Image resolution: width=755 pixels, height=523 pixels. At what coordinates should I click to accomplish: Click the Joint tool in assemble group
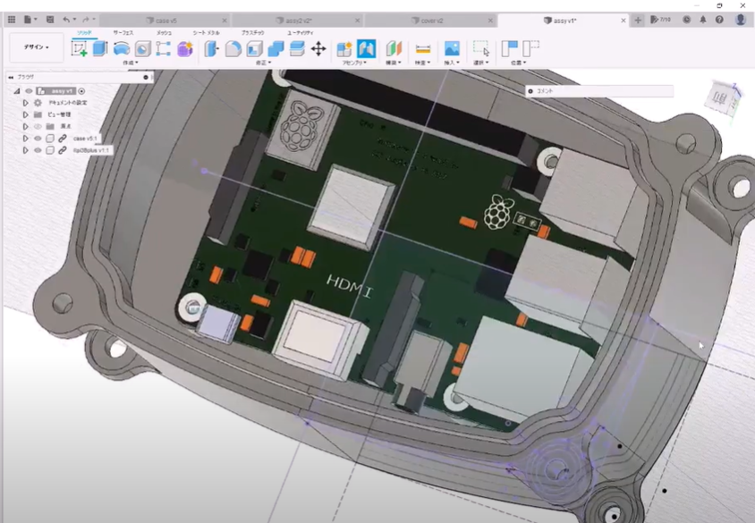366,49
